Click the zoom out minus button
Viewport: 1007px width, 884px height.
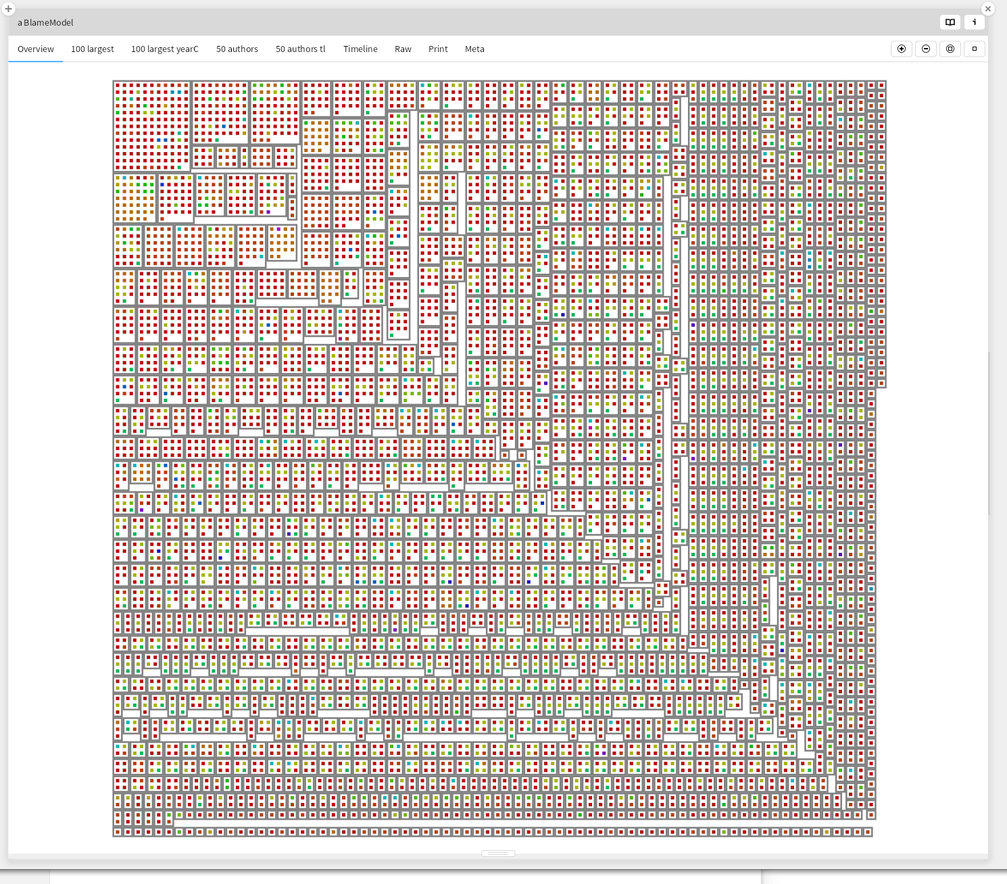pyautogui.click(x=926, y=49)
